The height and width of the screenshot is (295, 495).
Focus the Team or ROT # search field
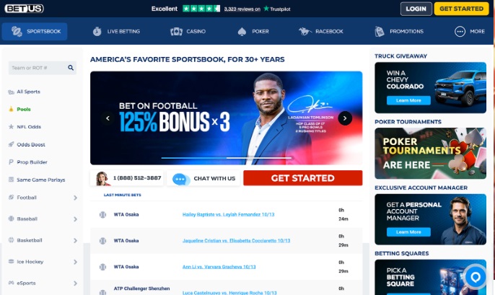[38, 68]
